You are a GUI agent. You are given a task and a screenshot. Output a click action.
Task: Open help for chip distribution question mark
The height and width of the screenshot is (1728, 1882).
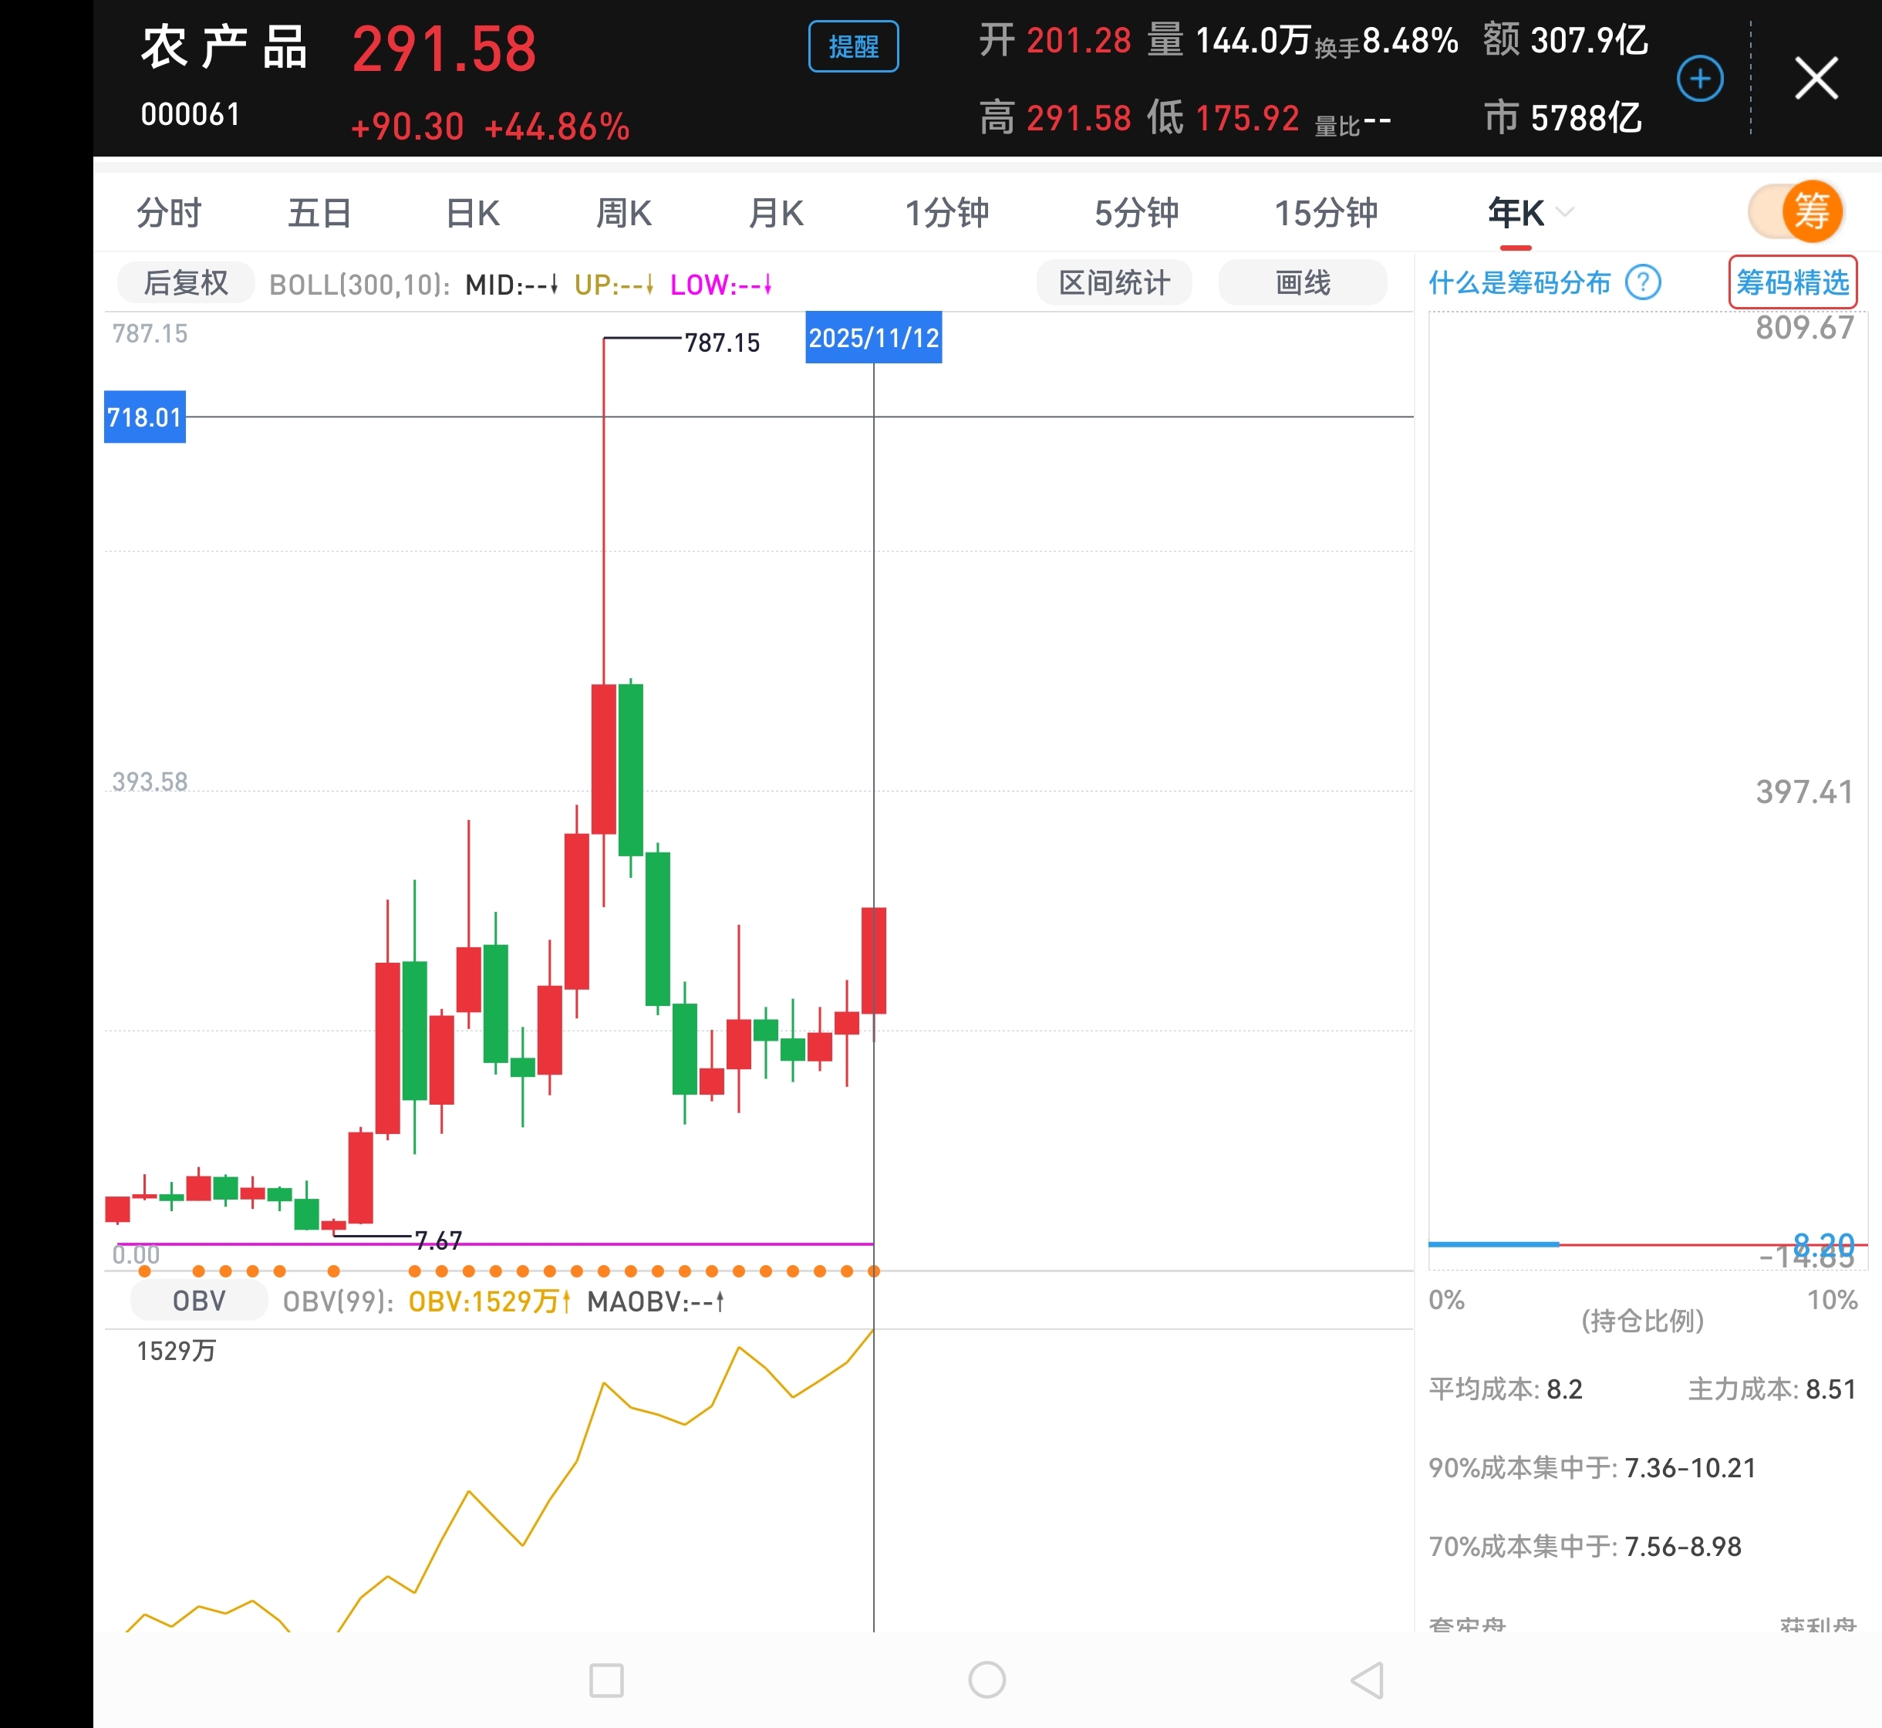coord(1643,282)
